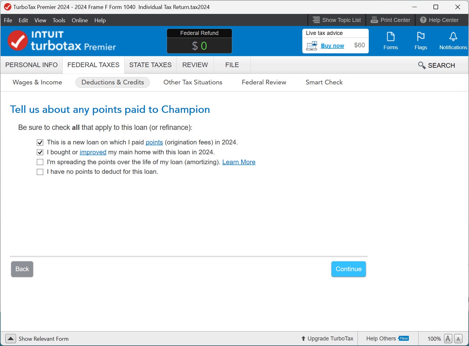The height and width of the screenshot is (346, 469).
Task: Click the Show Topic List label
Action: point(341,20)
